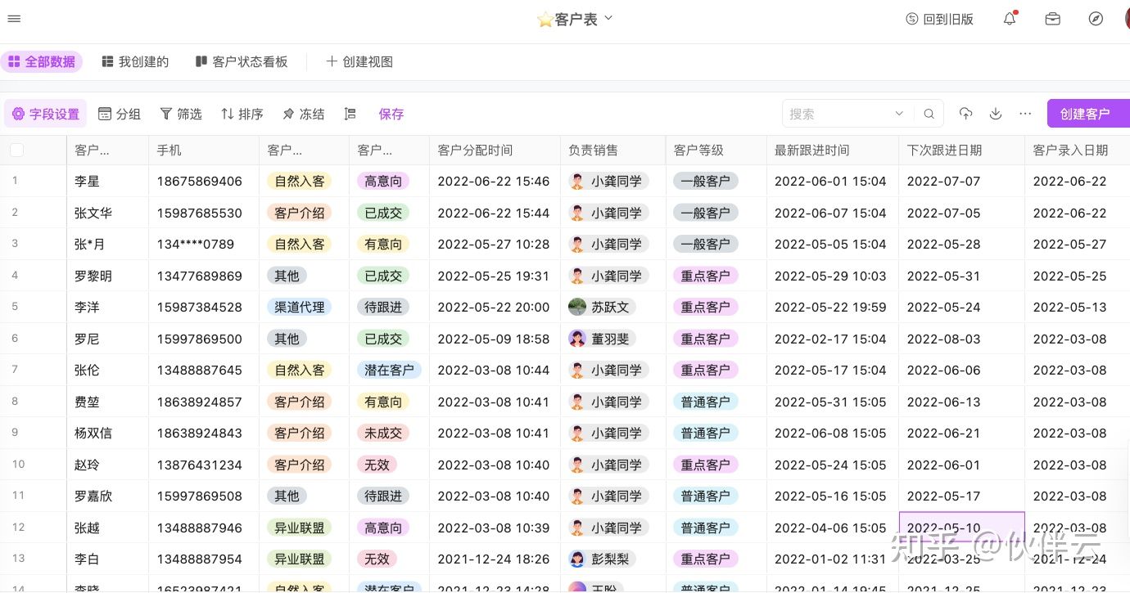1130x593 pixels.
Task: Click the 高意向 tag in row 1
Action: pyautogui.click(x=383, y=181)
